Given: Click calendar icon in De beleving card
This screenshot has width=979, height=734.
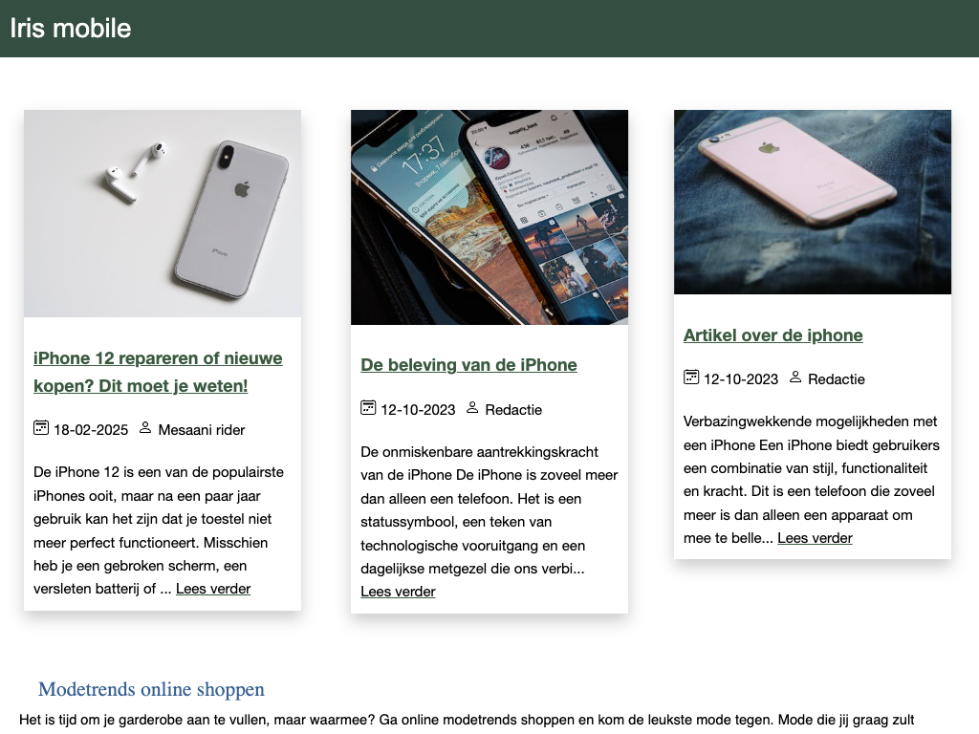Looking at the screenshot, I should 368,408.
